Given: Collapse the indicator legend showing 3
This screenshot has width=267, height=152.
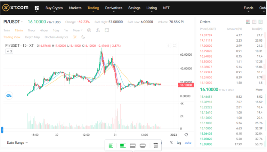Looking at the screenshot, I should coord(9,51).
